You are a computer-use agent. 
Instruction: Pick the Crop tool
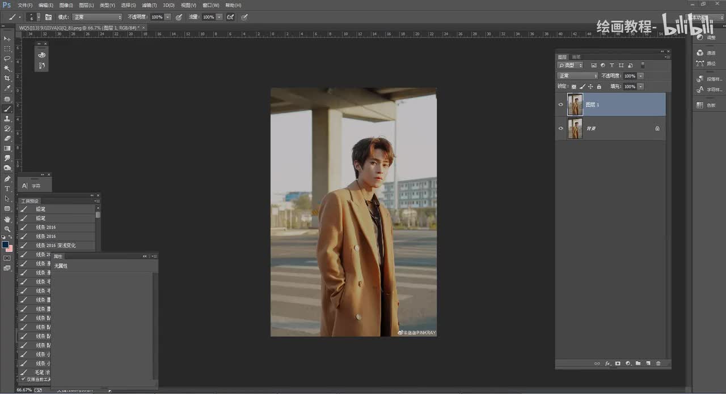(x=7, y=78)
